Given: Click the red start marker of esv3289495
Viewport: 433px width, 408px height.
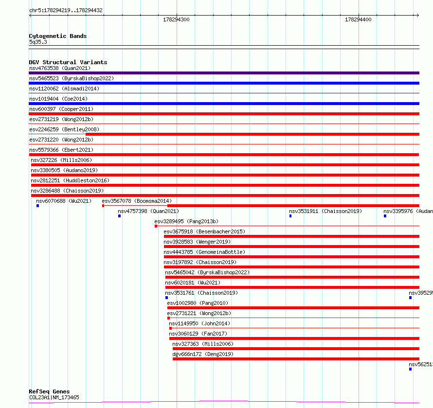Looking at the screenshot, I should click(x=156, y=226).
